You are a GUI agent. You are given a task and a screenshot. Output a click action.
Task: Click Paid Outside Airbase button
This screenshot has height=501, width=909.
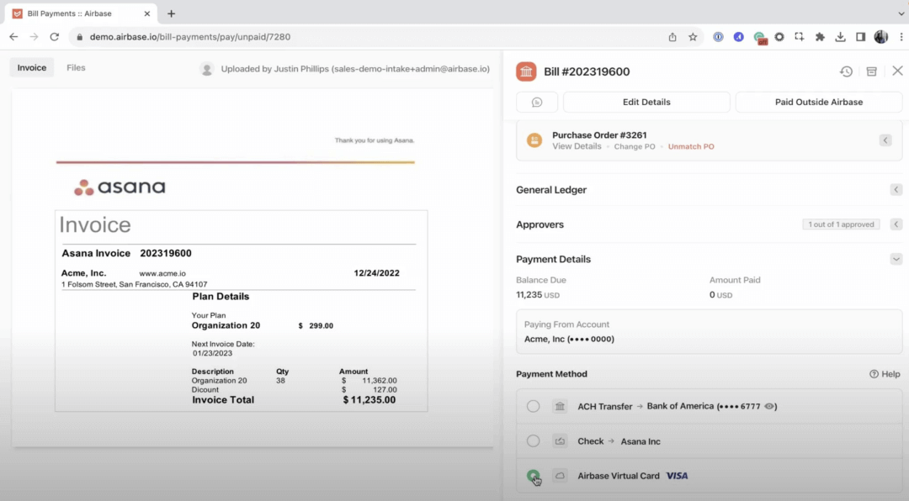[x=819, y=102]
